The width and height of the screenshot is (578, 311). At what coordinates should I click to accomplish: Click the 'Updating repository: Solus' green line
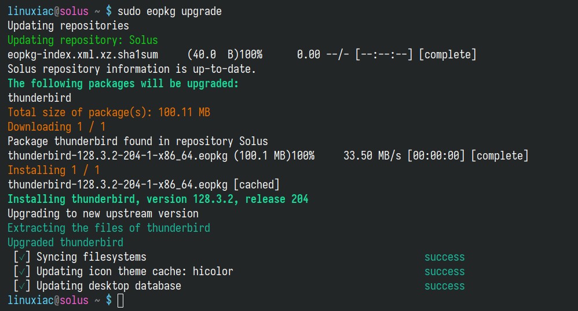tap(83, 40)
